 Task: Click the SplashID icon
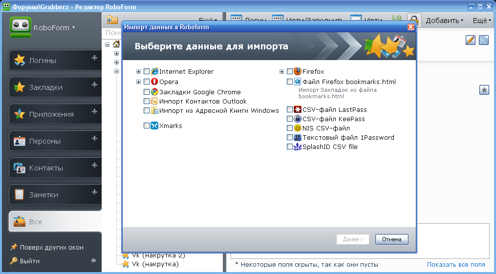click(x=297, y=147)
